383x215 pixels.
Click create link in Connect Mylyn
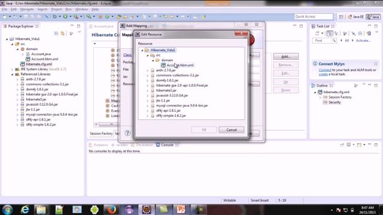pyautogui.click(x=323, y=74)
